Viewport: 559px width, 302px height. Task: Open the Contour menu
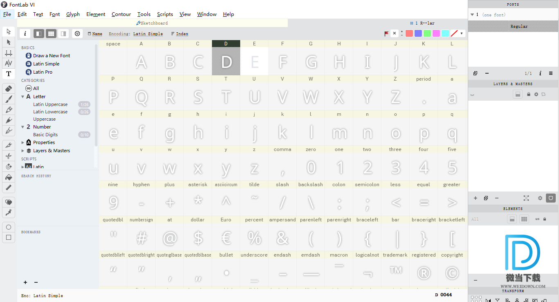[121, 14]
